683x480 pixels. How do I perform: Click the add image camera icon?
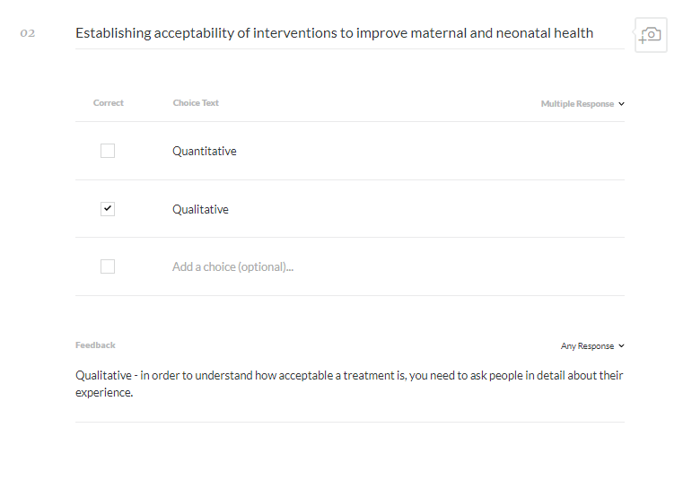pyautogui.click(x=652, y=35)
